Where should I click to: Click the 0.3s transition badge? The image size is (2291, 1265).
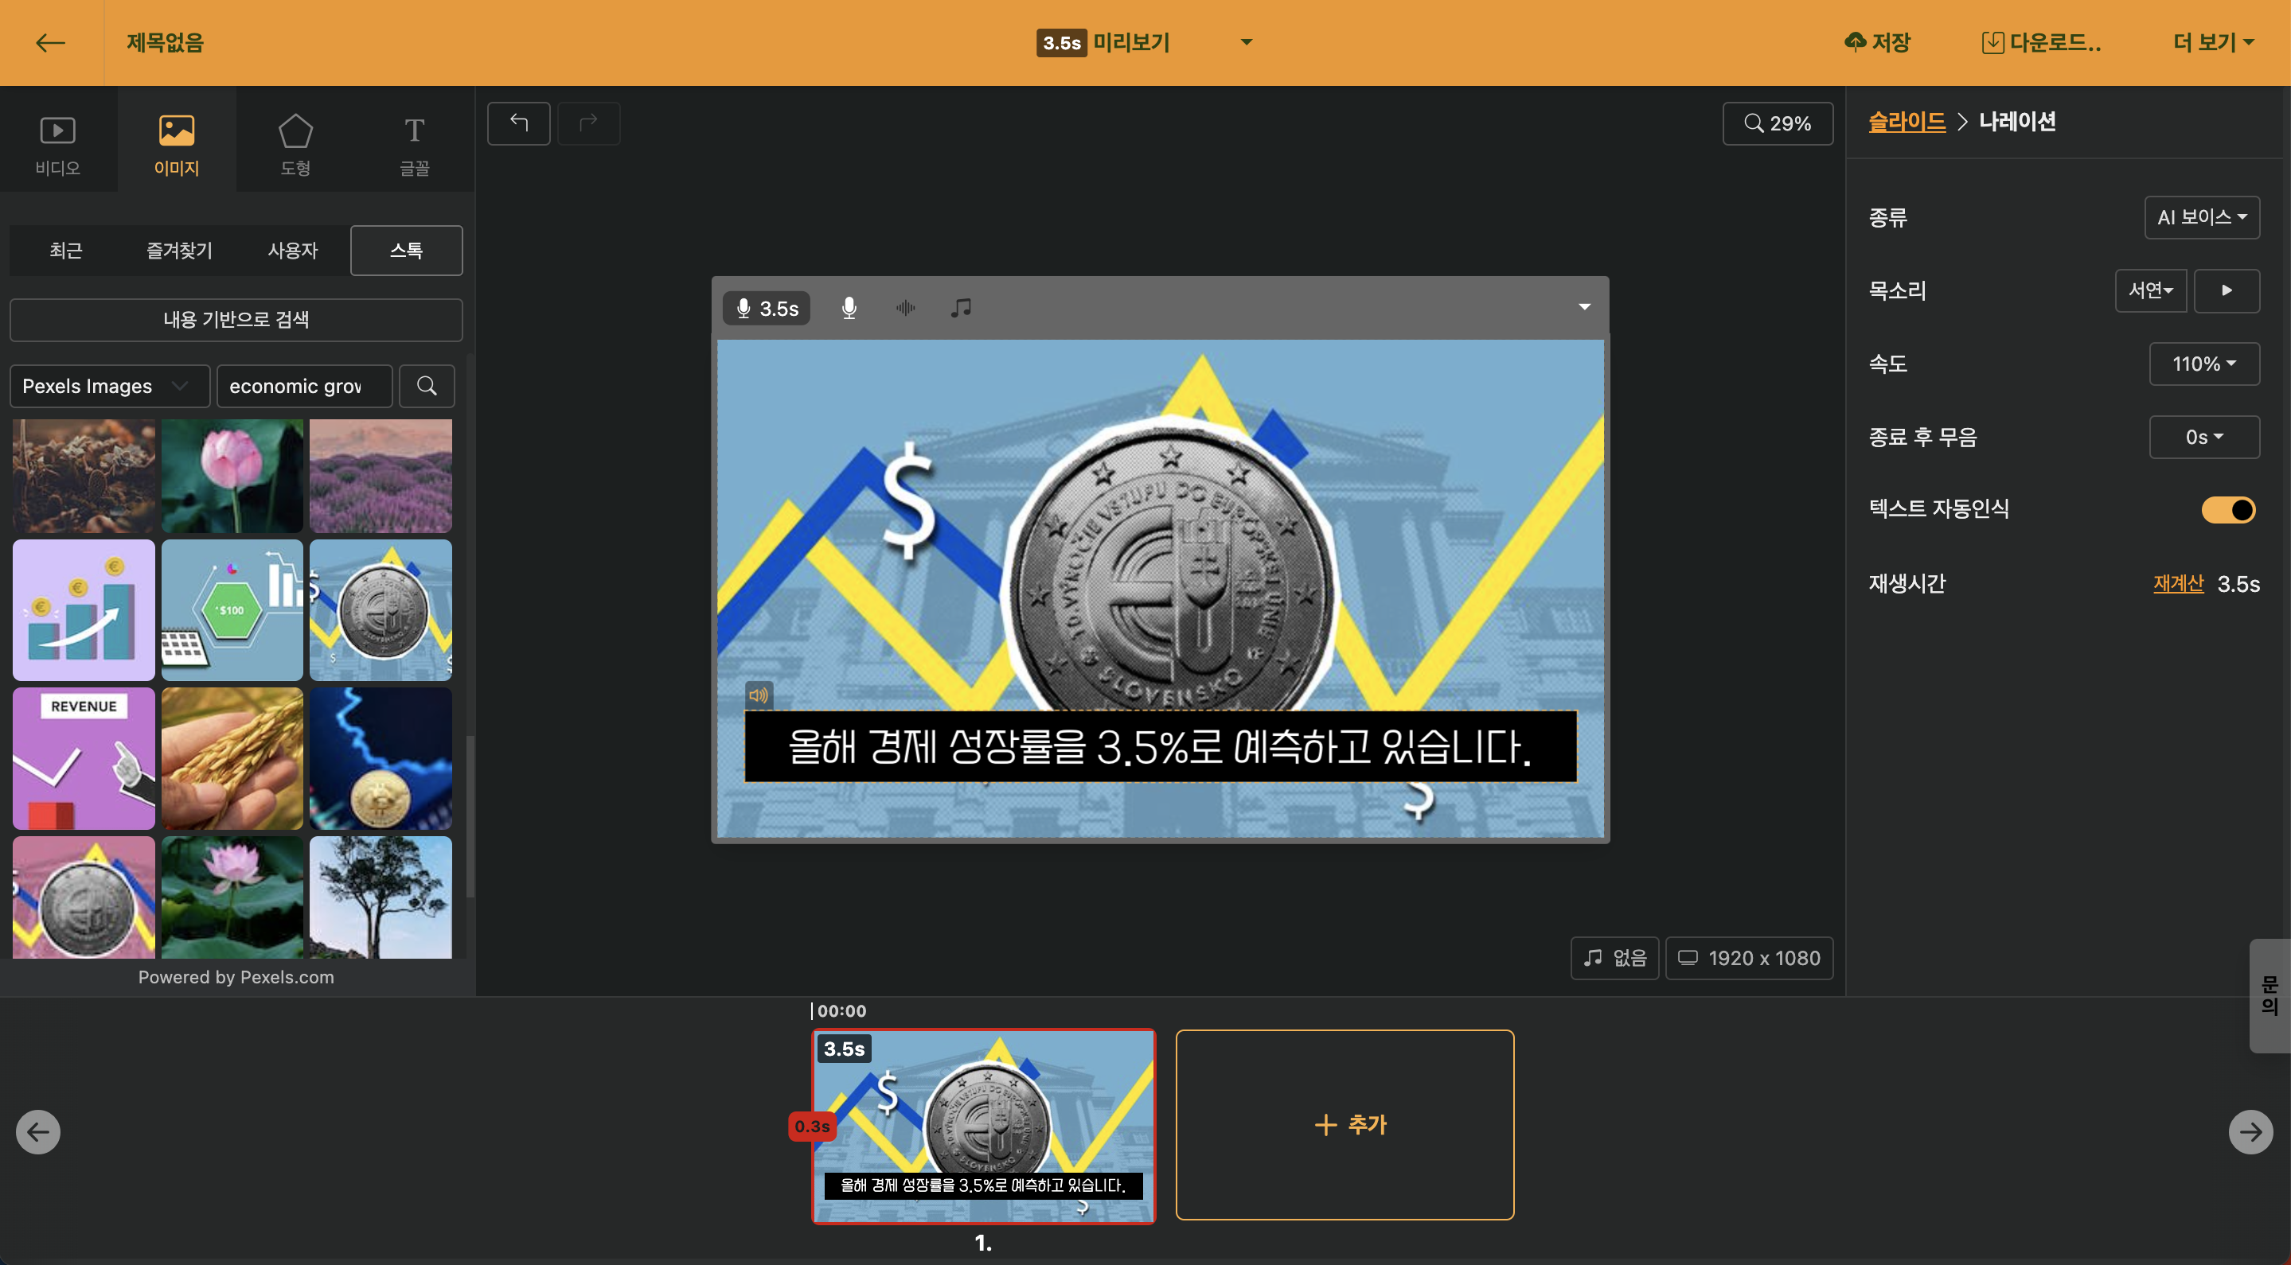812,1126
